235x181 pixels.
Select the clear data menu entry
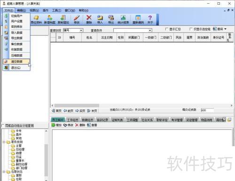pos(16,62)
